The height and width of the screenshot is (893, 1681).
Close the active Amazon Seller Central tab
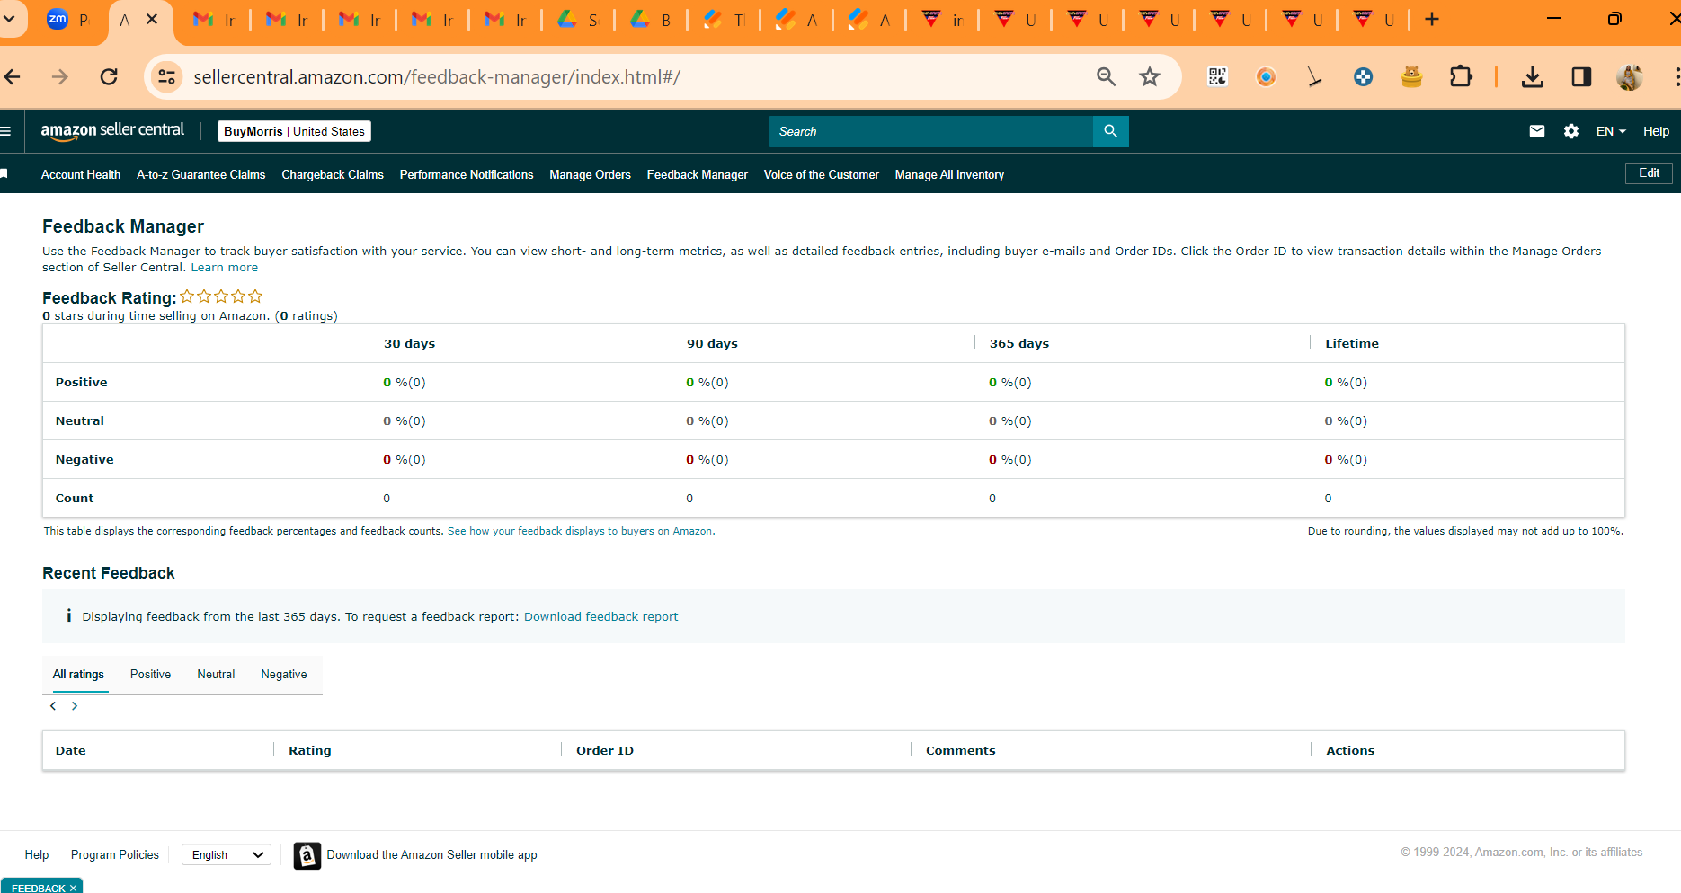point(152,19)
